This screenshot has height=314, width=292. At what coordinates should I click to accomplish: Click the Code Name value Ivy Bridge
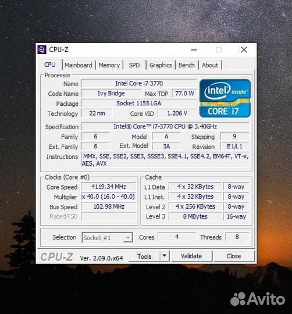111,93
